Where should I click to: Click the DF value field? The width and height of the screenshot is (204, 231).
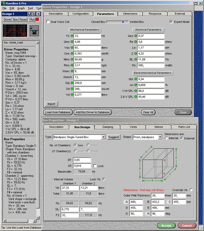[x=82, y=160]
